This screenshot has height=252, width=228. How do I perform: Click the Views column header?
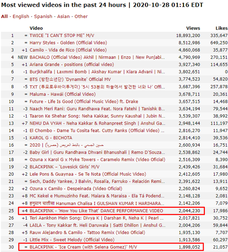coord(193,28)
